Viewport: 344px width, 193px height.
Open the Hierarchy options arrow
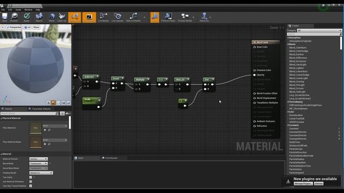pyautogui.click(x=210, y=17)
